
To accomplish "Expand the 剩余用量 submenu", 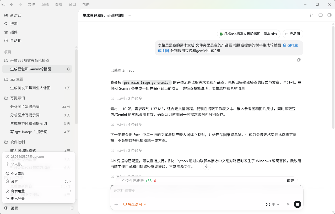I will (39, 191).
